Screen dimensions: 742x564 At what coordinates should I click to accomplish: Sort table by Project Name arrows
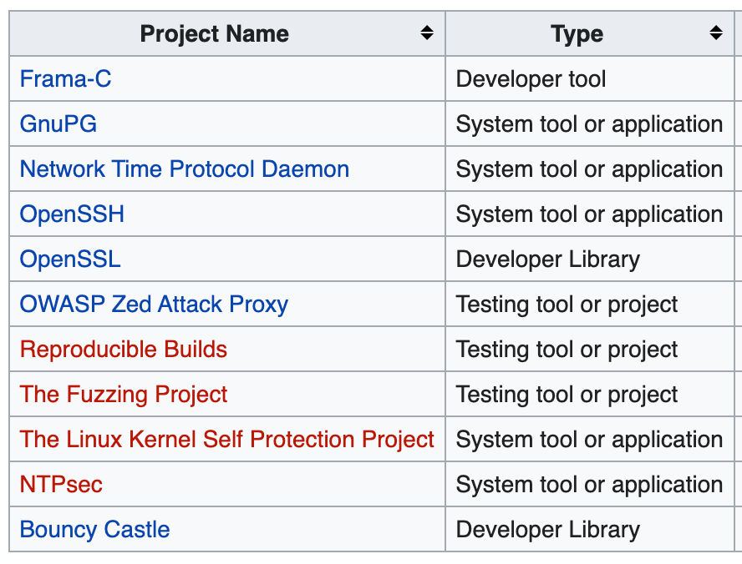tap(427, 33)
